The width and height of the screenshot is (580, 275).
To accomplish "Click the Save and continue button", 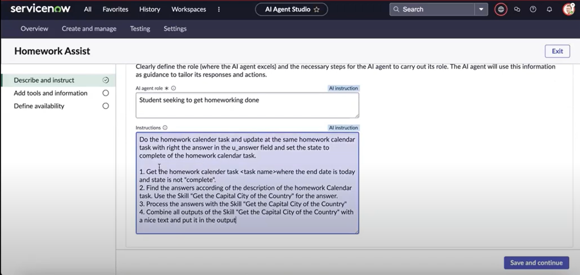I will pyautogui.click(x=536, y=263).
